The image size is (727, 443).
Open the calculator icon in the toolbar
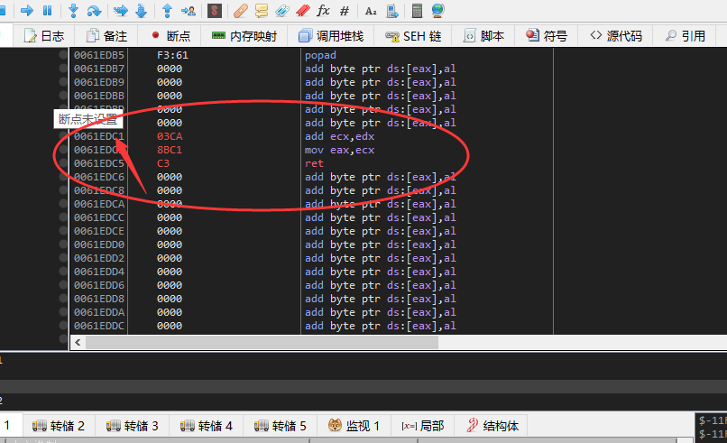[417, 10]
